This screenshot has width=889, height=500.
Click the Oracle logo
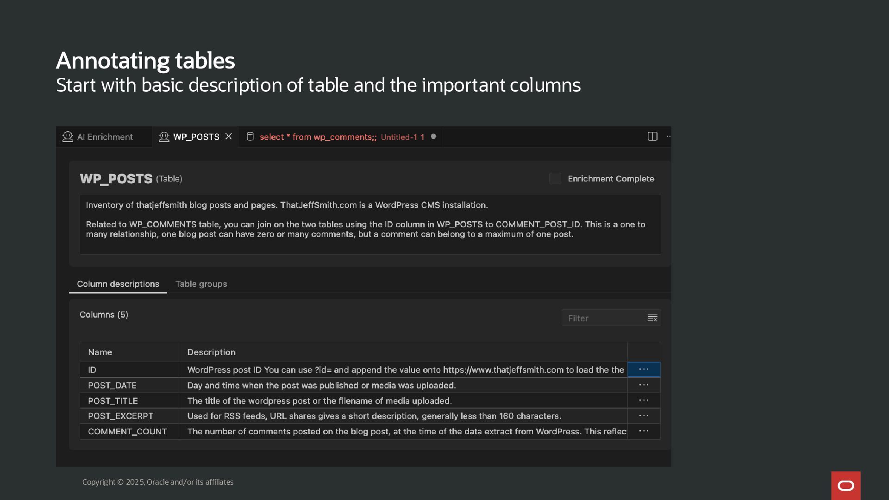[x=845, y=486]
